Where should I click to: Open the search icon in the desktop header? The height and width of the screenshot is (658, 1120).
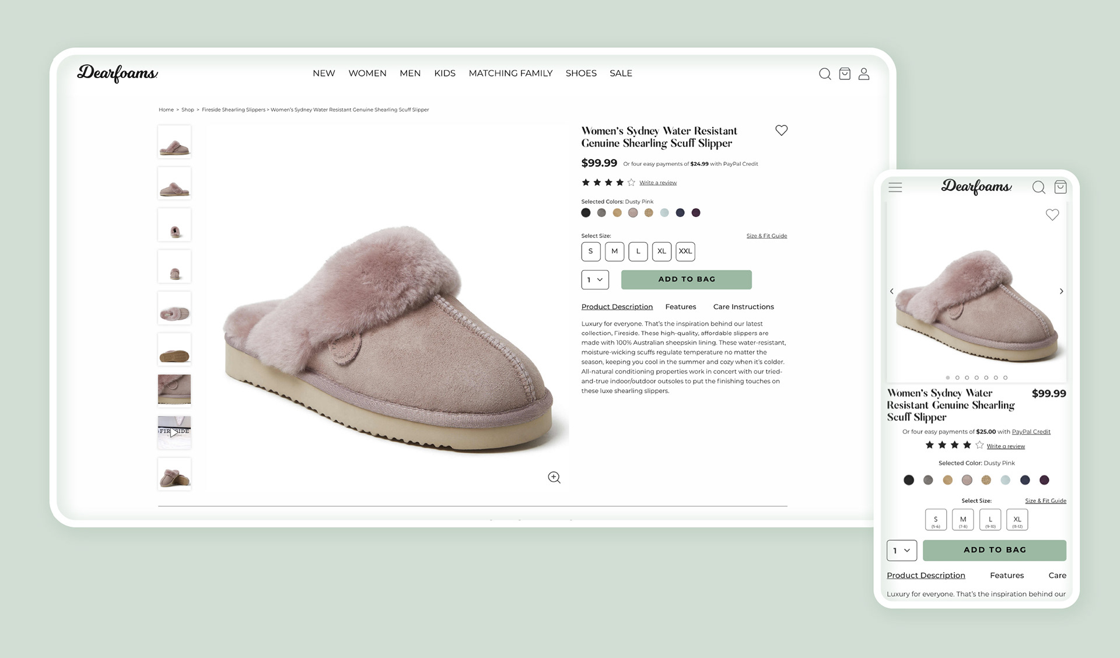point(824,73)
